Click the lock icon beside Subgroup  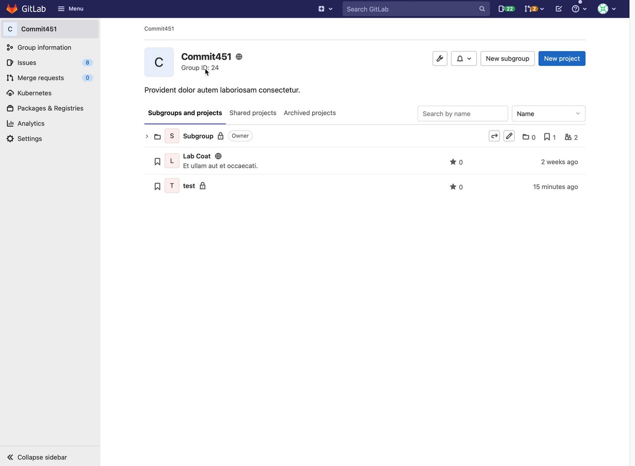(221, 136)
